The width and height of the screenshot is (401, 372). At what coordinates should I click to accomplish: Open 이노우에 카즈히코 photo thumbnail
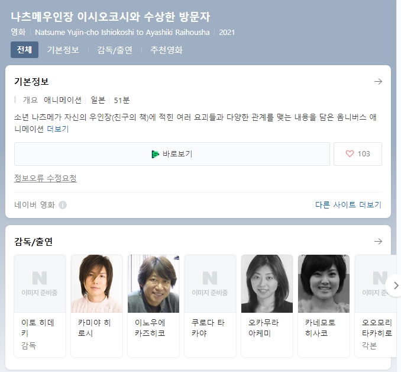[153, 284]
